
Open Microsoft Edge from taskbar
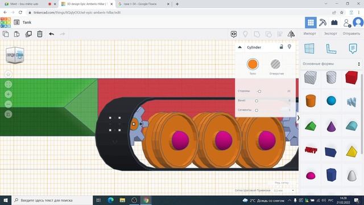point(111,200)
